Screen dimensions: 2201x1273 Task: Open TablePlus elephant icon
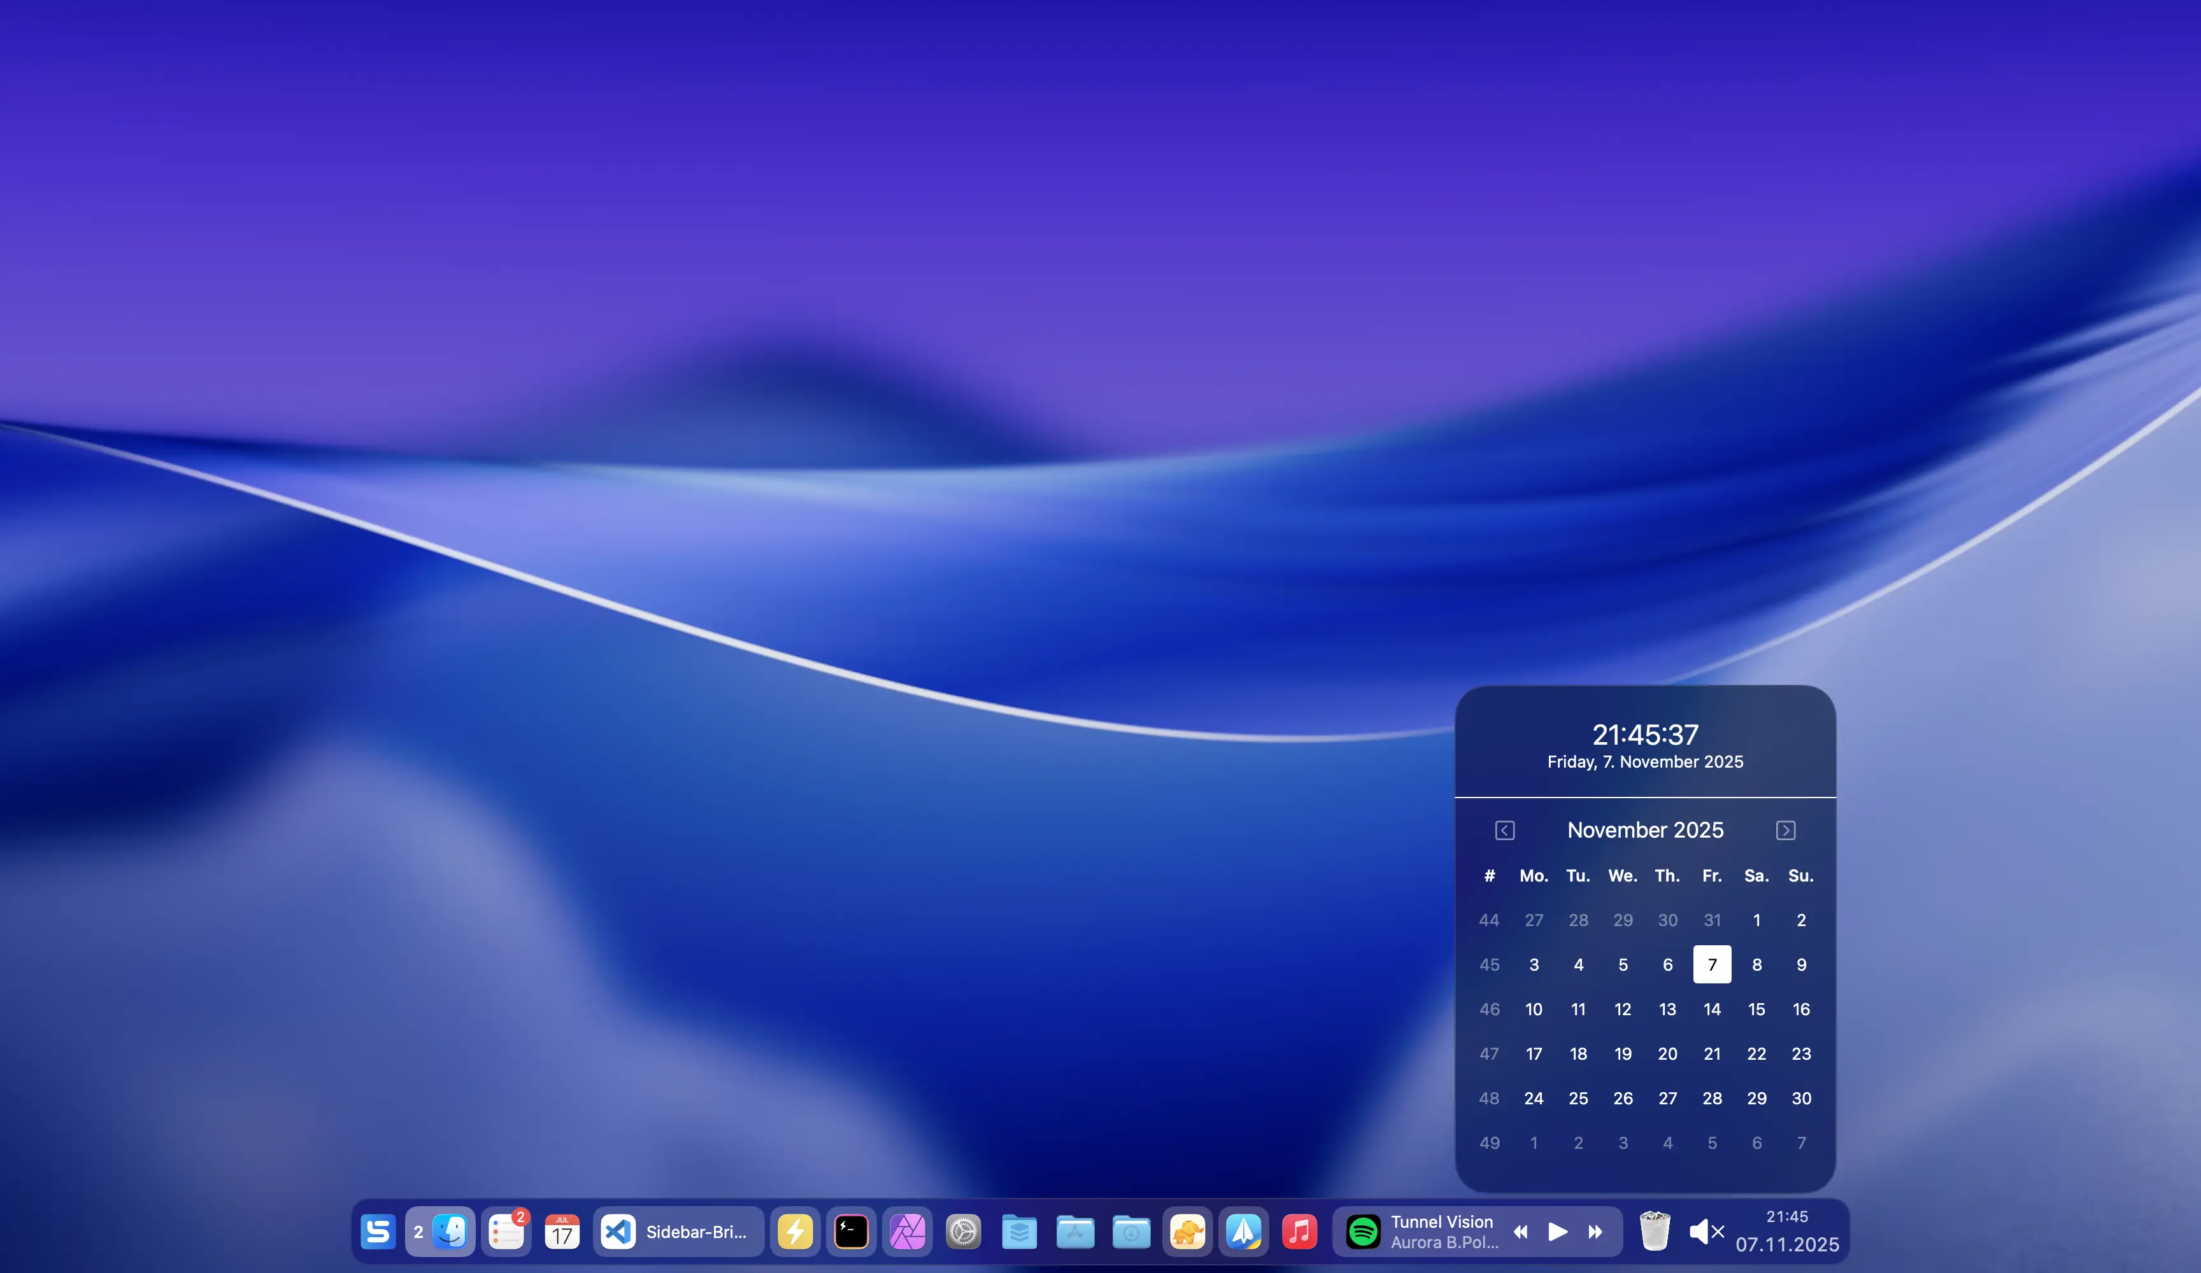1187,1232
